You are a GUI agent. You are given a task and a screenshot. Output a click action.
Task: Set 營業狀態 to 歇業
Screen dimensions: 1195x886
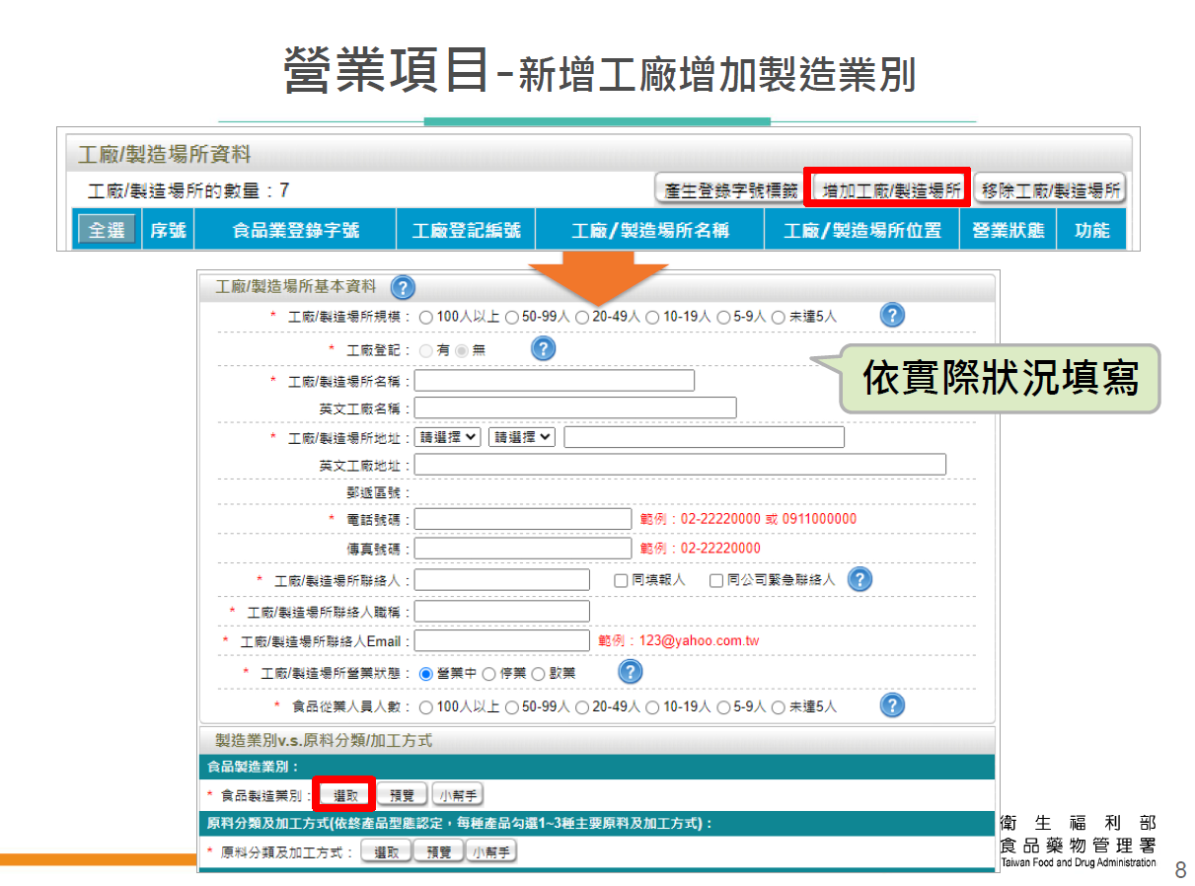[538, 674]
